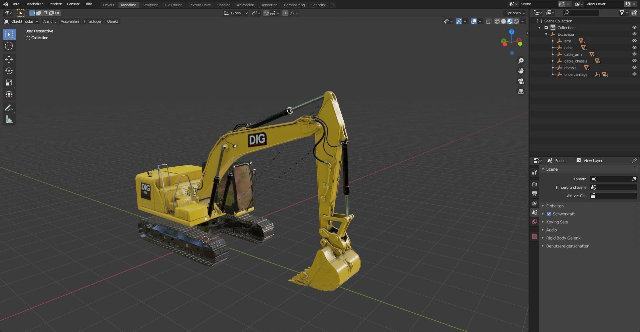The height and width of the screenshot is (332, 640).
Task: Switch to rendered shading mode
Action: pyautogui.click(x=516, y=21)
